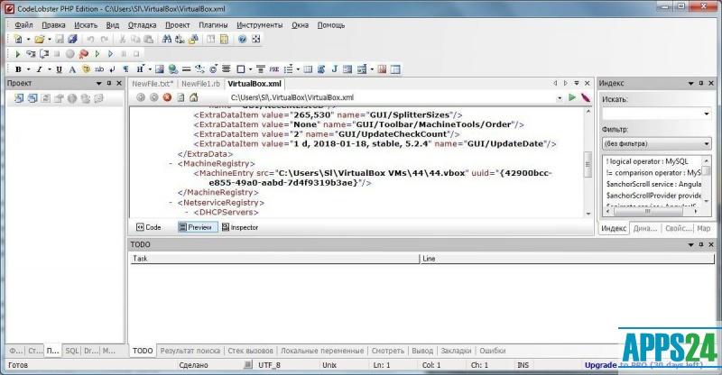Open the Инструменты menu
Screen dimensions: 722x375
click(x=260, y=25)
